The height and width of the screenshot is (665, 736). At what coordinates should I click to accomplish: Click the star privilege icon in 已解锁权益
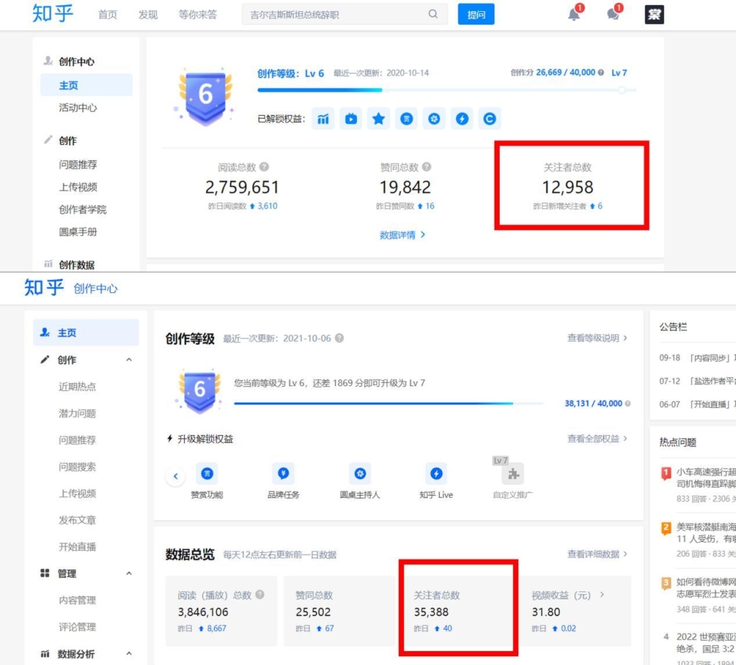[378, 119]
